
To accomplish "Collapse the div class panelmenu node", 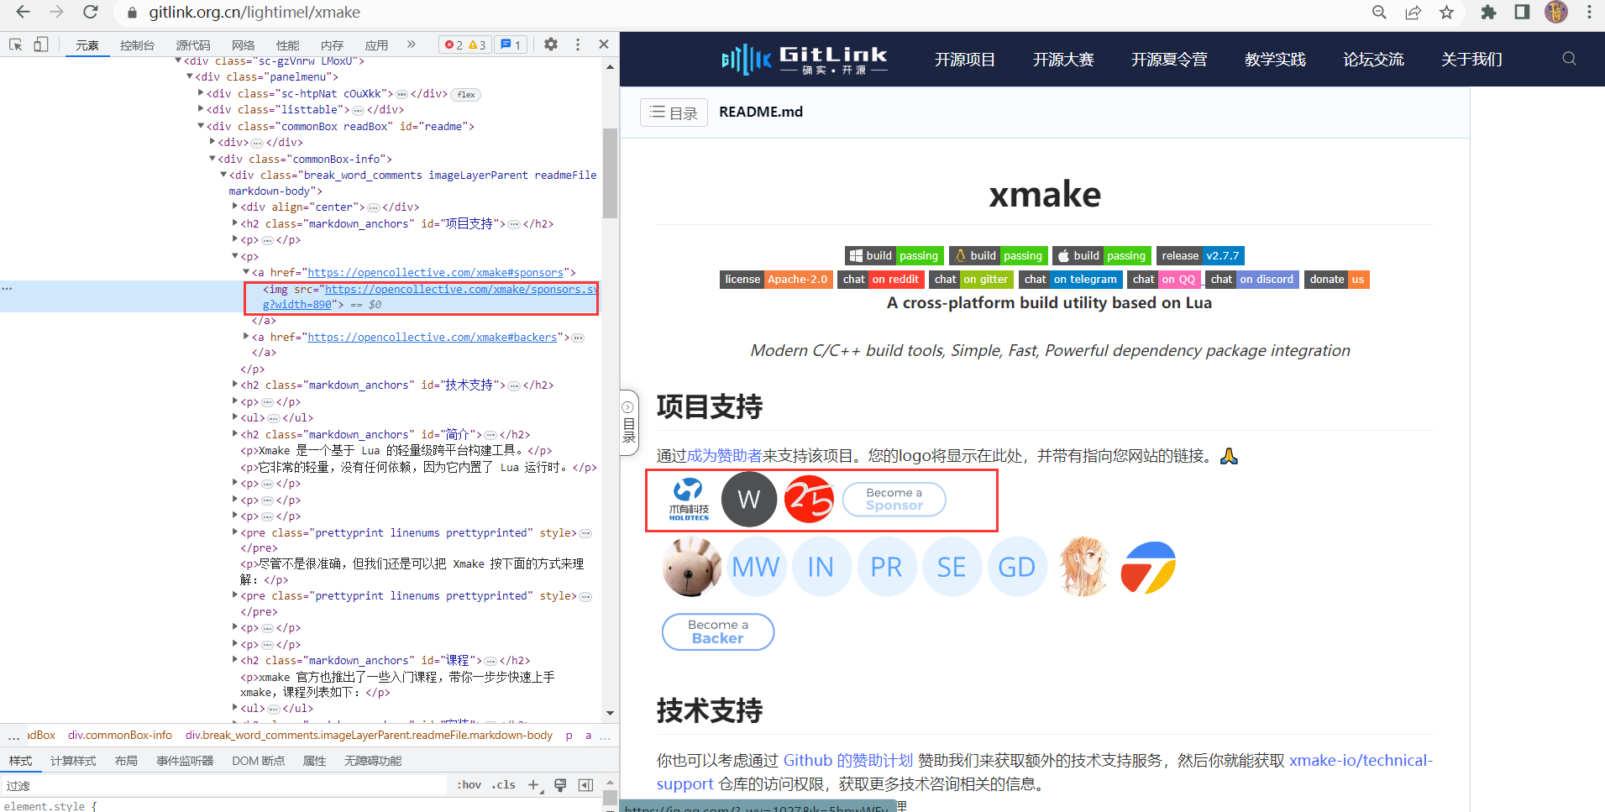I will coord(190,76).
